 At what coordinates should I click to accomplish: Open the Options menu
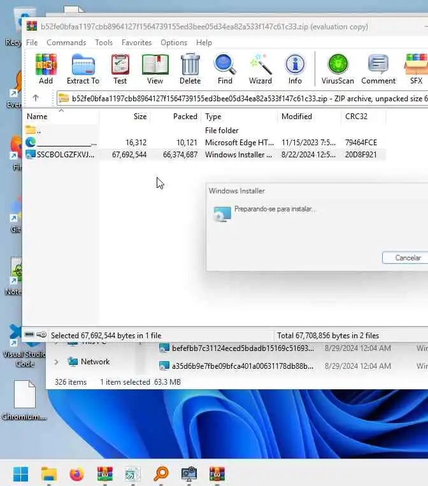pos(174,43)
